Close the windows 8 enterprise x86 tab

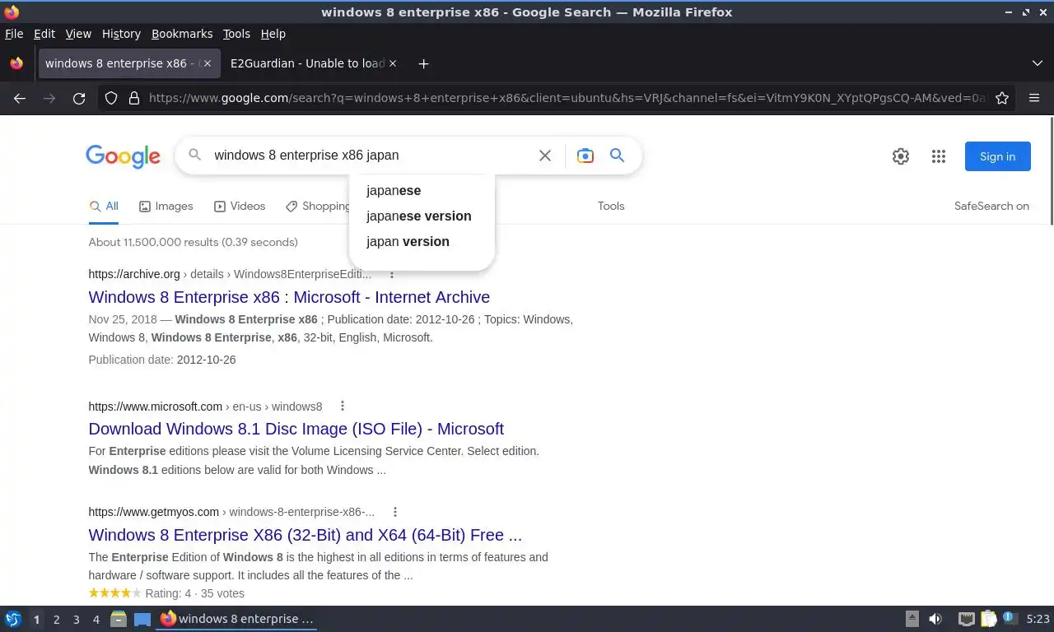[x=208, y=63]
